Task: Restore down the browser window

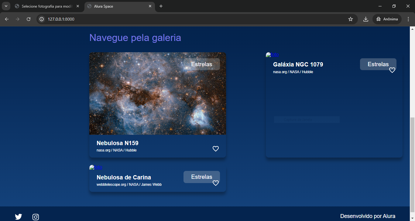Action: 394,6
